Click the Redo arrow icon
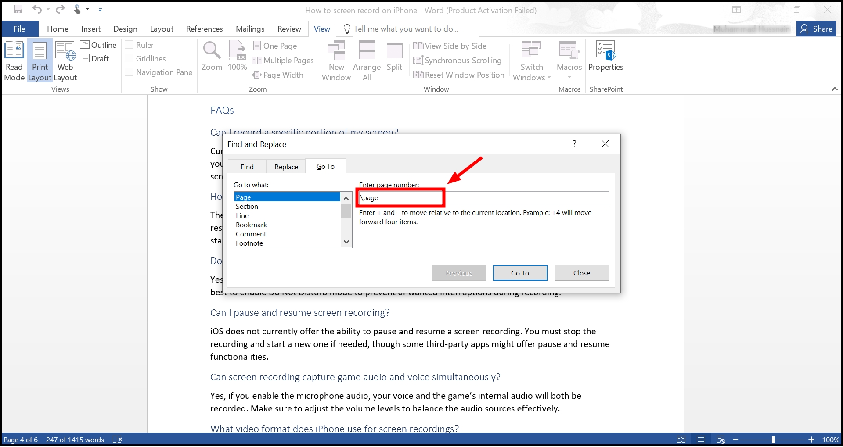 (x=60, y=9)
